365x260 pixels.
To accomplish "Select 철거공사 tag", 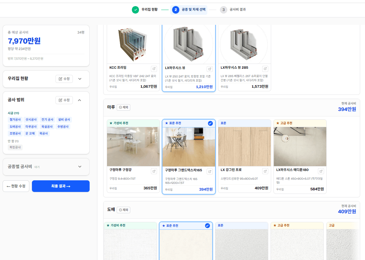I will [x=15, y=120].
